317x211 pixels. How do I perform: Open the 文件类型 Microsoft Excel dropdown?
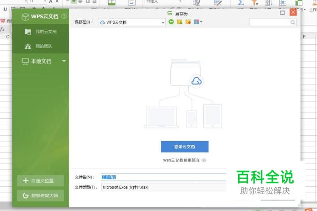pyautogui.click(x=164, y=187)
